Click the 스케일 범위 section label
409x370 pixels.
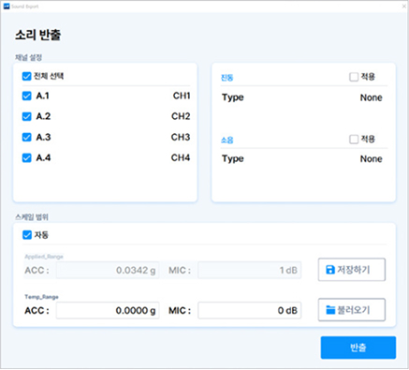tap(32, 217)
